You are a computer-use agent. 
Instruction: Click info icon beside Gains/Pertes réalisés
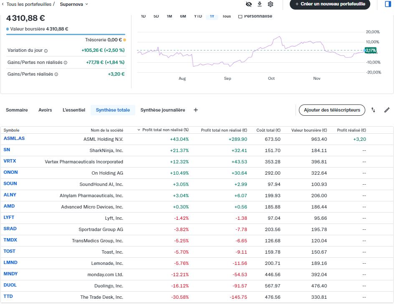tap(56, 74)
